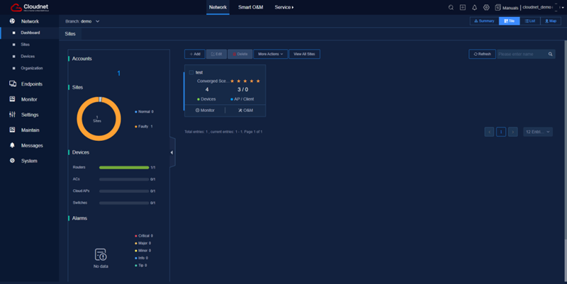Open the notifications bell icon
The height and width of the screenshot is (284, 567).
(474, 7)
